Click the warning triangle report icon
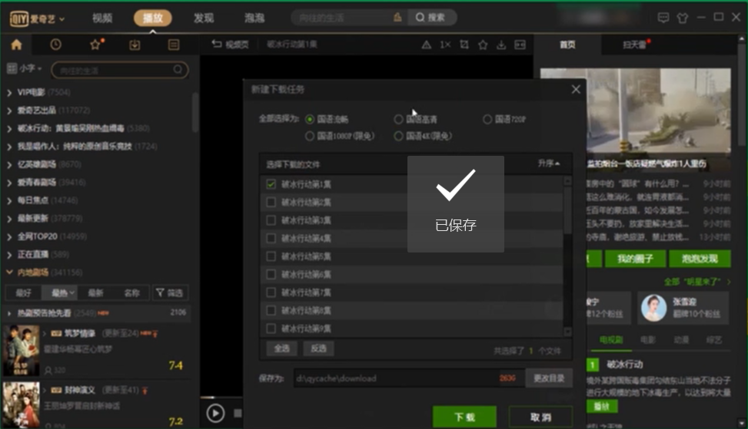 pos(427,45)
